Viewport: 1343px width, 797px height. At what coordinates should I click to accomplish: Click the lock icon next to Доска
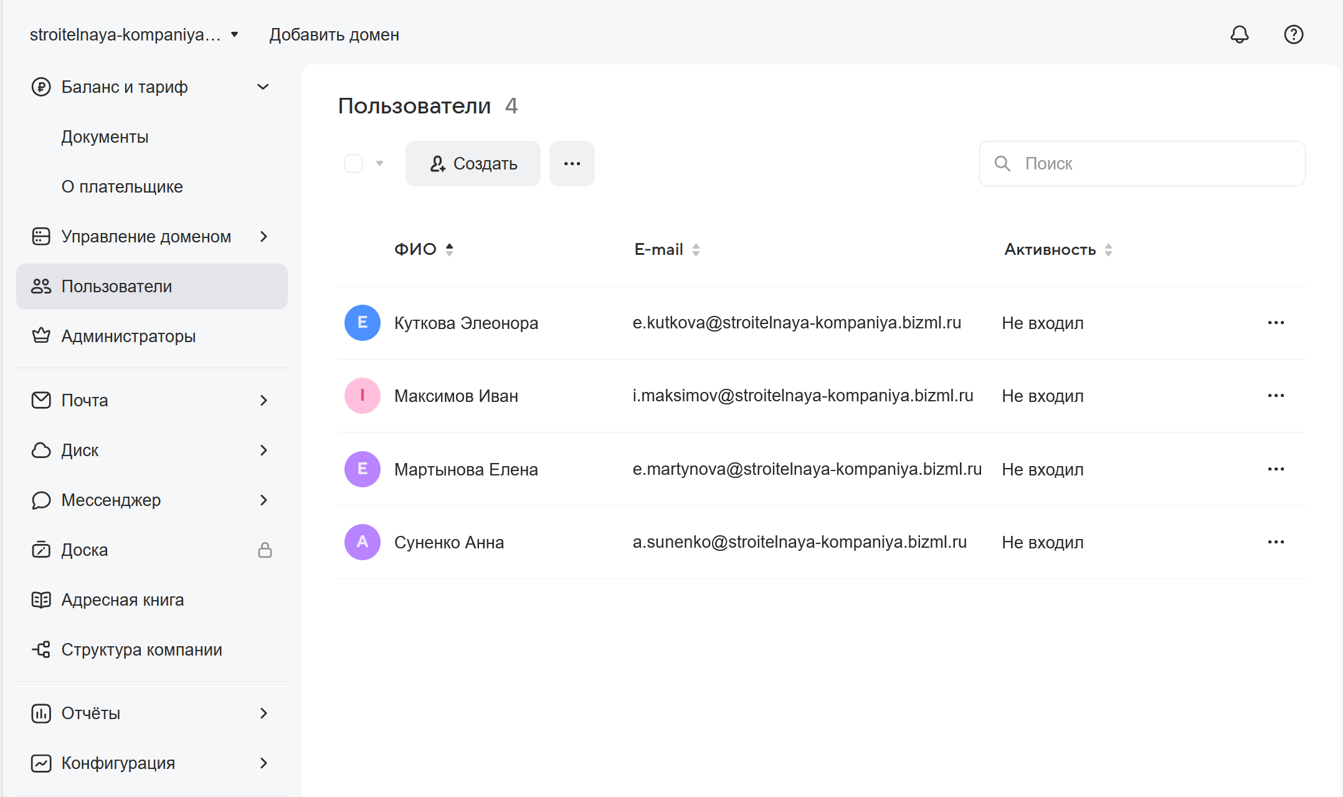[265, 550]
